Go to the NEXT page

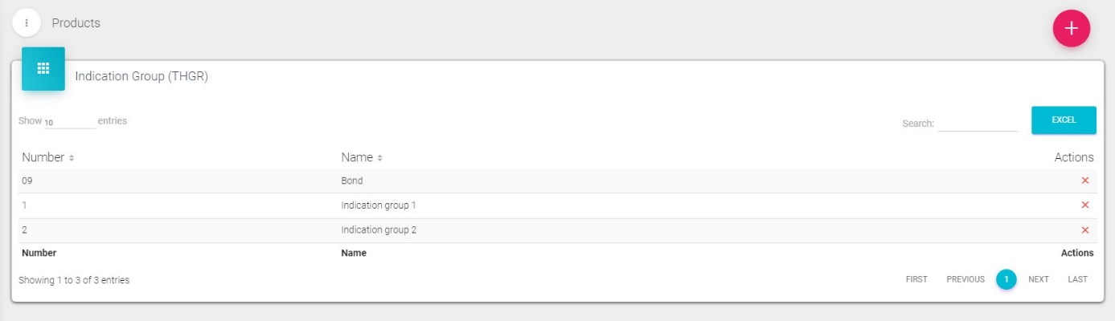pos(1039,279)
